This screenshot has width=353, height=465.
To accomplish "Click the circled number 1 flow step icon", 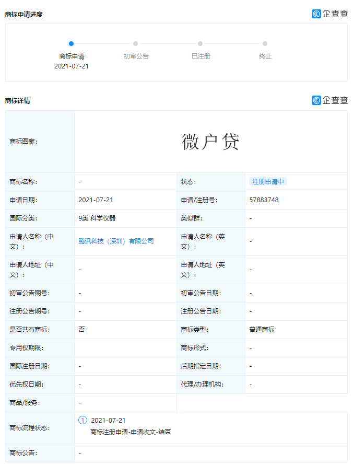I will (83, 420).
